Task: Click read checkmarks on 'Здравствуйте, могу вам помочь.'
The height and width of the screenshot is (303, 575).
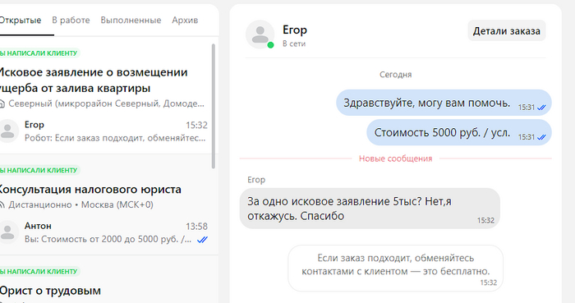Action: (541, 108)
